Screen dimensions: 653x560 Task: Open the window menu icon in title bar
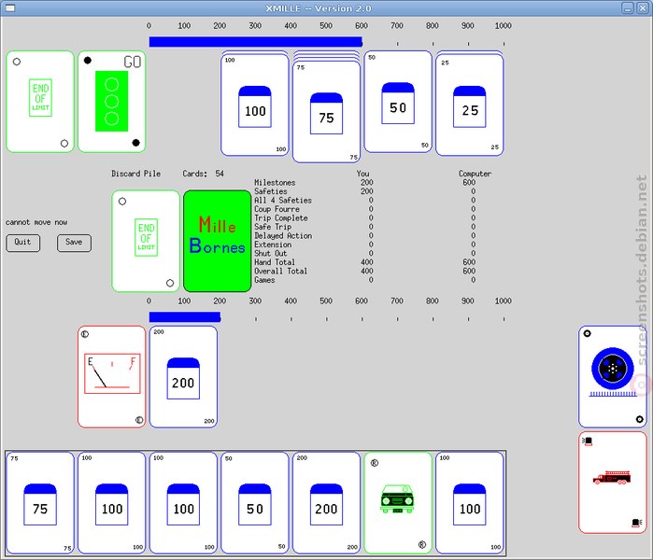point(10,8)
